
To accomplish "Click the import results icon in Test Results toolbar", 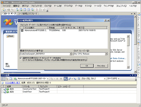I will [75, 78].
